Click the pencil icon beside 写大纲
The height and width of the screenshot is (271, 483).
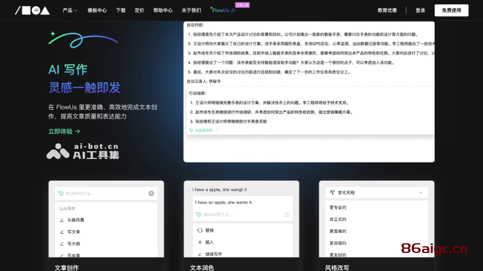(62, 244)
